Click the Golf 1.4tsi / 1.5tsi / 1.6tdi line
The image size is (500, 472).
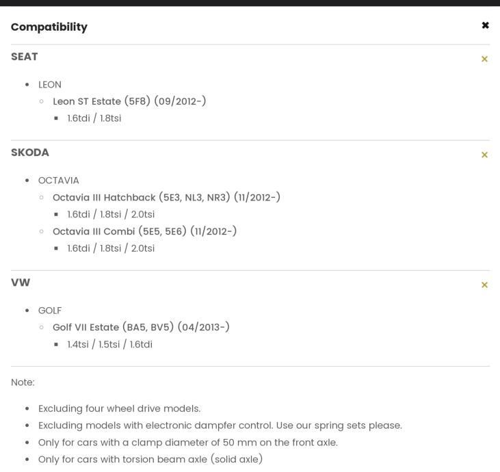[109, 344]
